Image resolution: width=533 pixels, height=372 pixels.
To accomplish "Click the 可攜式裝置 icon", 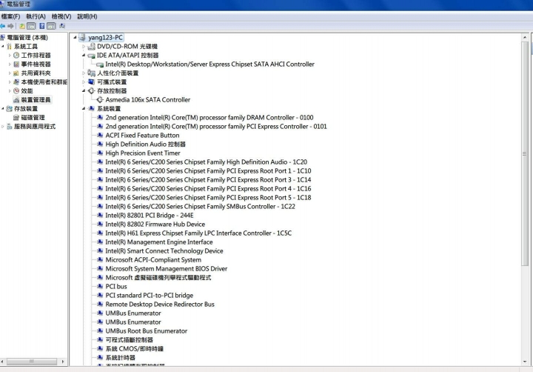I will tap(91, 82).
